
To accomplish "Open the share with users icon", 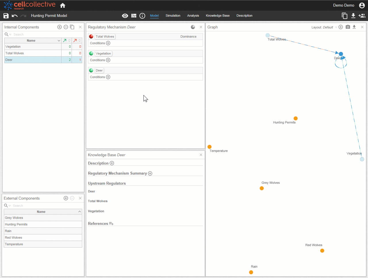I will (x=362, y=16).
